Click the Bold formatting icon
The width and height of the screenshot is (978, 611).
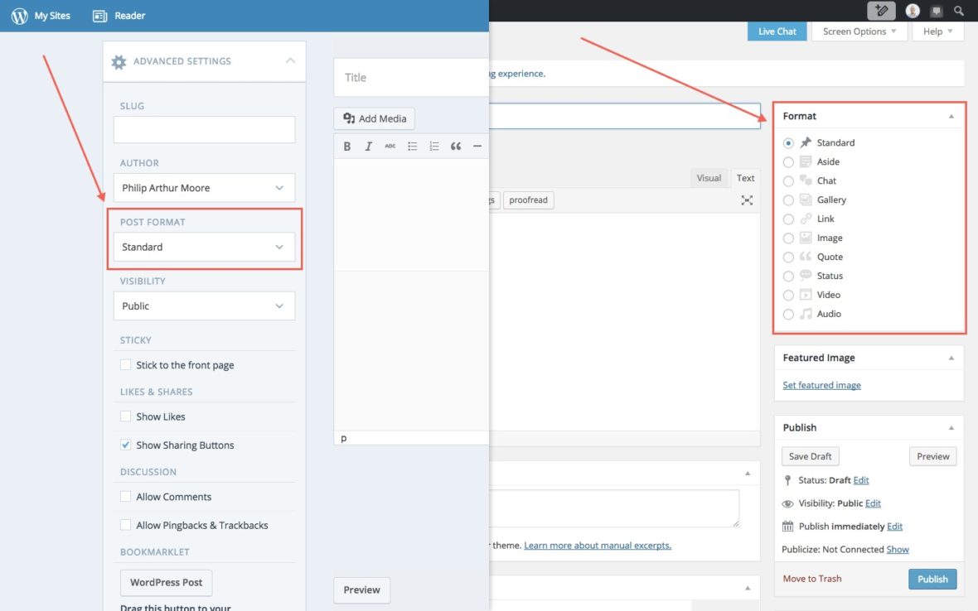[x=347, y=147]
